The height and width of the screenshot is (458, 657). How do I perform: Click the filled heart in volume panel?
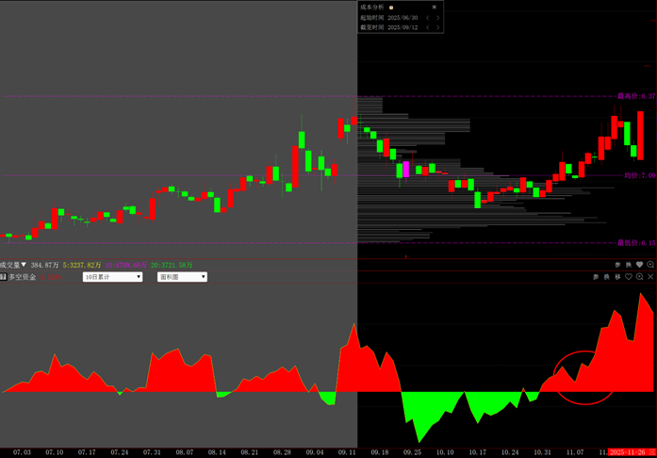click(640, 265)
